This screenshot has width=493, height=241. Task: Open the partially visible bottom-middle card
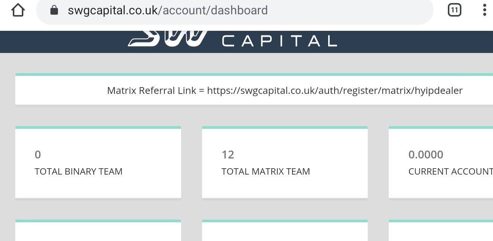285,231
